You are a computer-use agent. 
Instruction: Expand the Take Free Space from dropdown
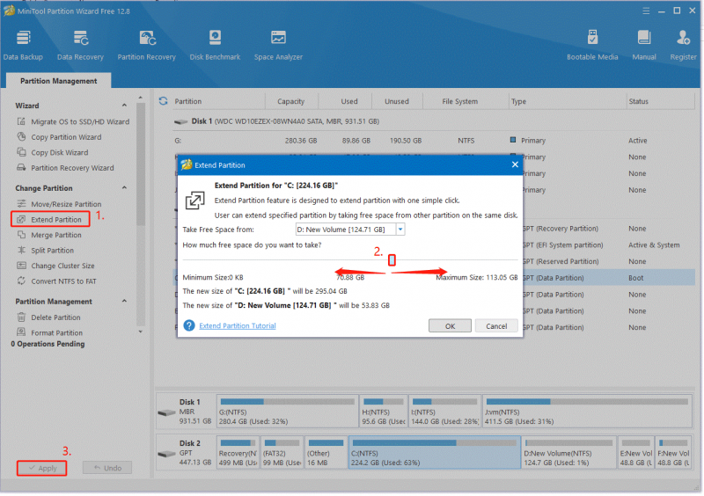pyautogui.click(x=400, y=230)
